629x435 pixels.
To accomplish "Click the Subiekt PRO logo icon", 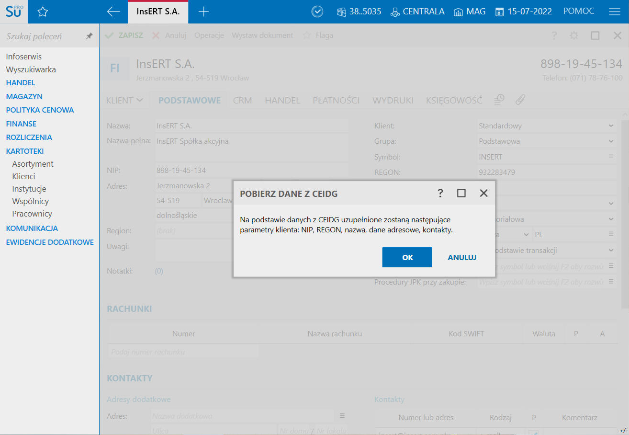I will pyautogui.click(x=14, y=11).
